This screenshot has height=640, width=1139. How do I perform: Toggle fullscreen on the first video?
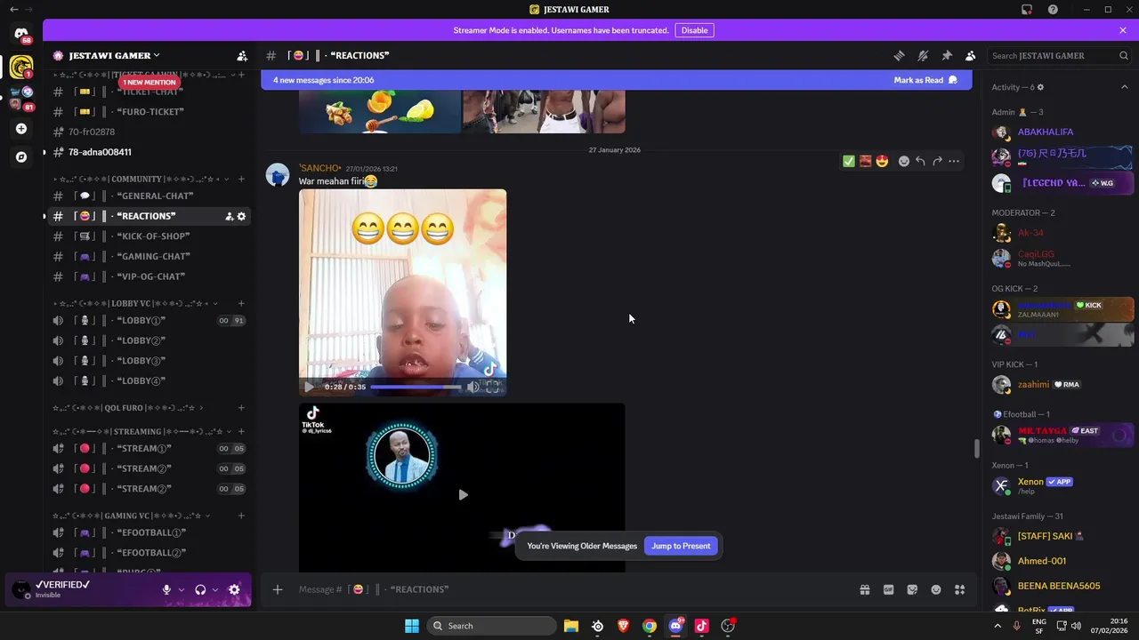(492, 387)
